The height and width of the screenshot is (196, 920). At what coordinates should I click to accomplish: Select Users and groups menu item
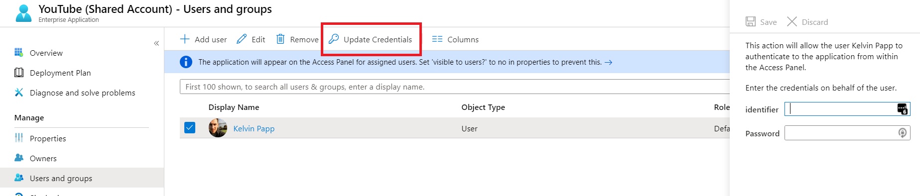pyautogui.click(x=82, y=178)
